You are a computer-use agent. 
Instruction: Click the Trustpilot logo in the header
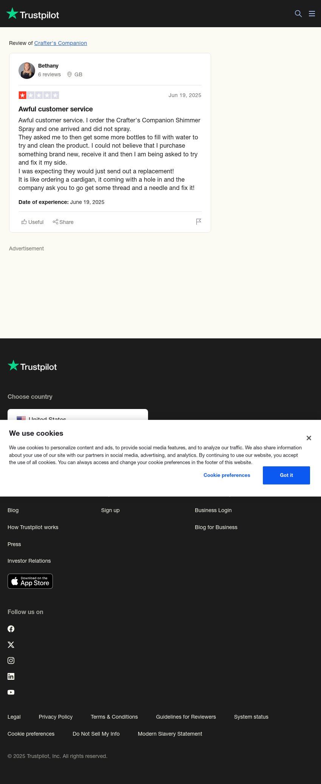pos(33,14)
